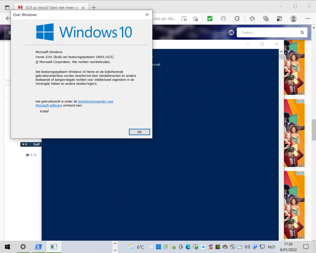The image size is (316, 253).
Task: Open Edge Collections
Action: point(266,19)
